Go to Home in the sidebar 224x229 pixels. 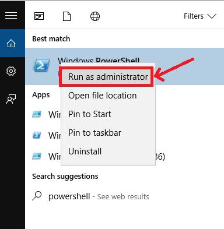point(11,43)
